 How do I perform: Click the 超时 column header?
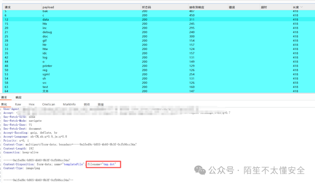point(264,7)
